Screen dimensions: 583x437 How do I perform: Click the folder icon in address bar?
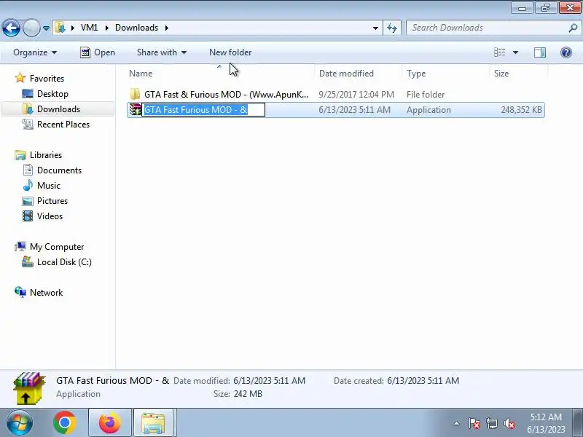point(60,28)
